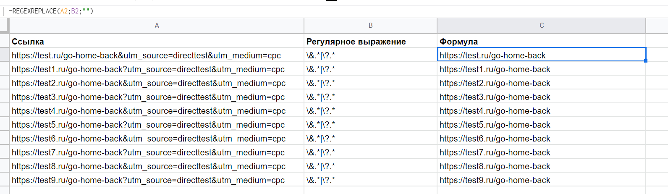This screenshot has height=194, width=668.
Task: Click the regex cell in the test9.ru row
Action: pos(370,180)
